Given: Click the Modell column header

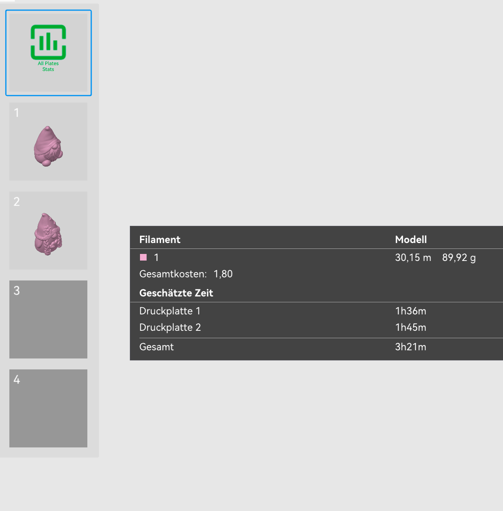Looking at the screenshot, I should pos(411,240).
